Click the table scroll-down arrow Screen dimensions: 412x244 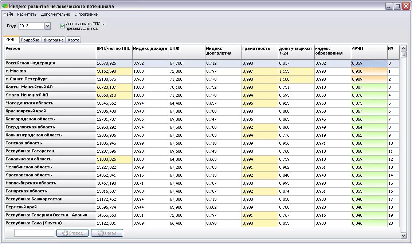403,235
